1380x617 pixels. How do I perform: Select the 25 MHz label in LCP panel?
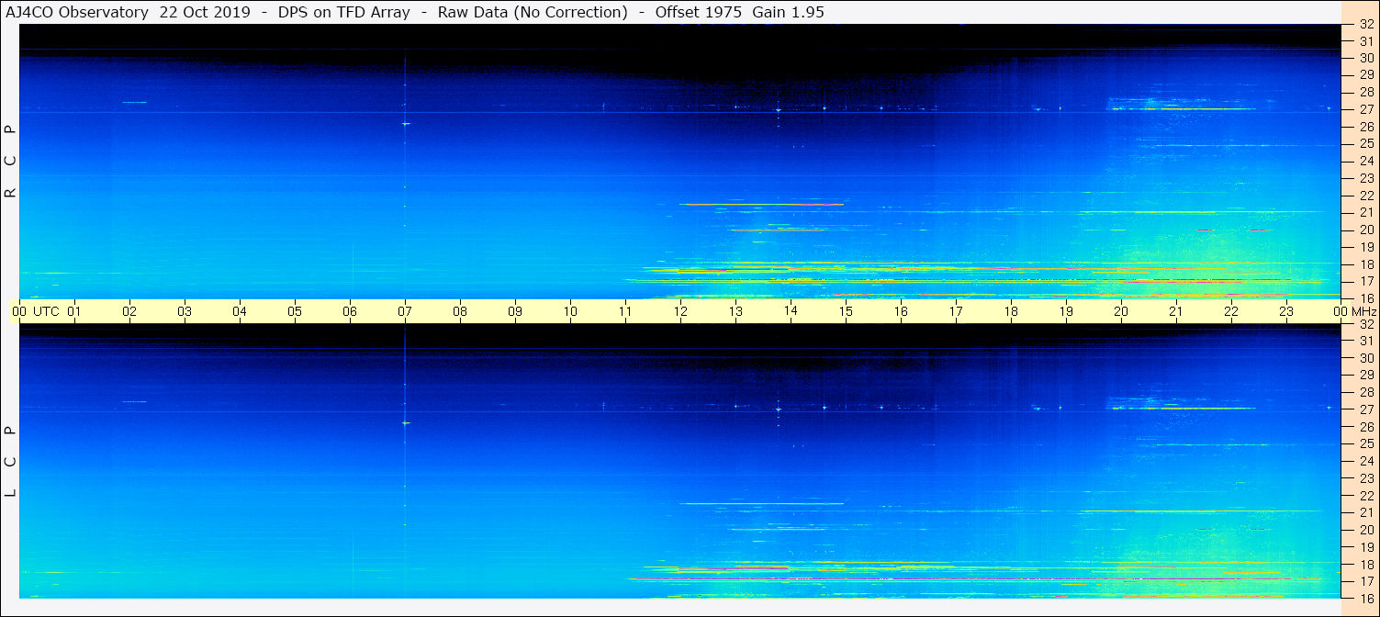1365,443
